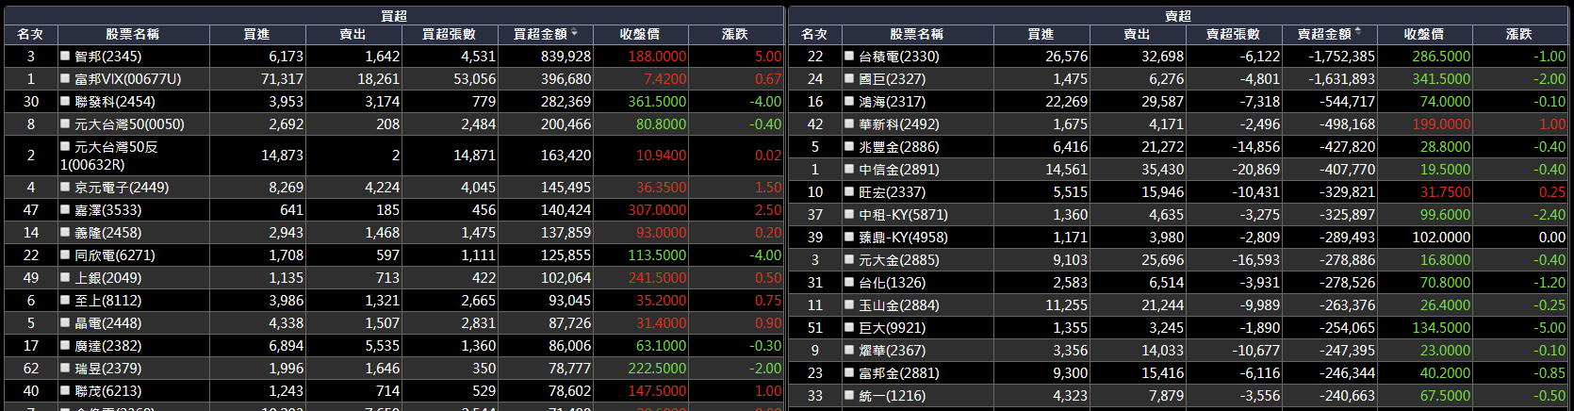
Task: Sort by 名次 in the 賣超 panel
Action: pyautogui.click(x=814, y=34)
